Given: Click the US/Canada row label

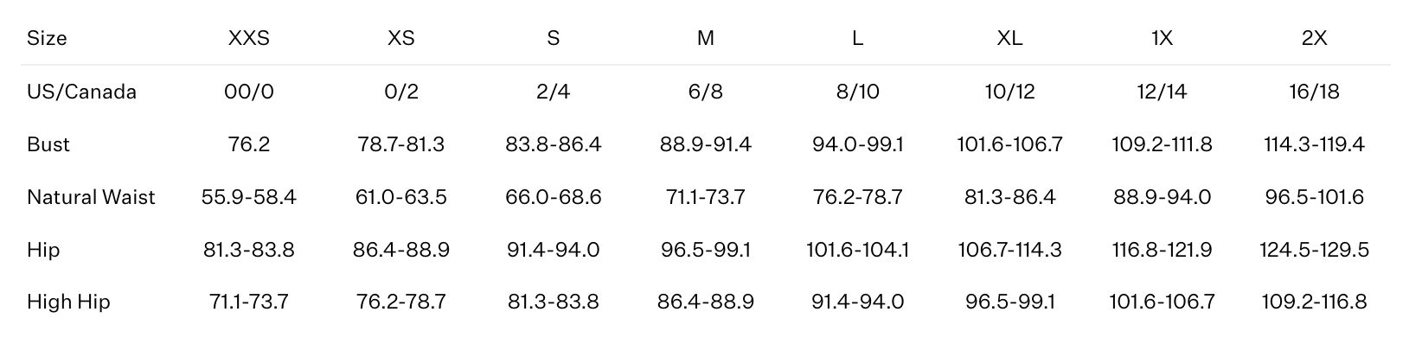Looking at the screenshot, I should click(81, 92).
